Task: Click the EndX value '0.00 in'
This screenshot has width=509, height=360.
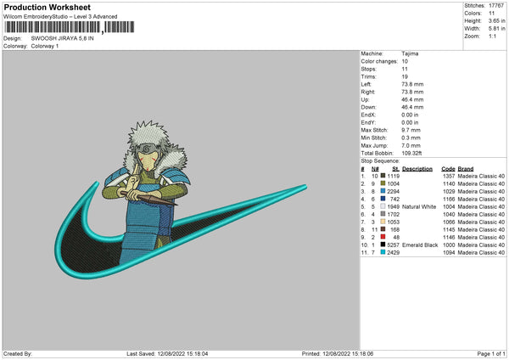Action: [x=410, y=115]
